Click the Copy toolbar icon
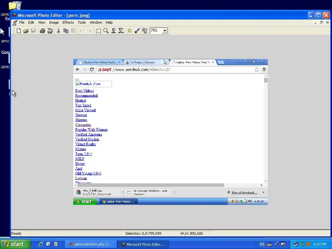Image resolution: width=332 pixels, height=249 pixels. (x=66, y=31)
